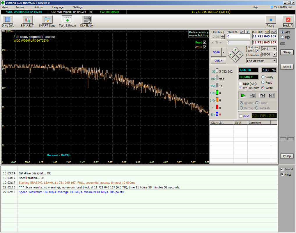Click the green forward play scan button
Screen dimensions: 296x233
(x=243, y=95)
